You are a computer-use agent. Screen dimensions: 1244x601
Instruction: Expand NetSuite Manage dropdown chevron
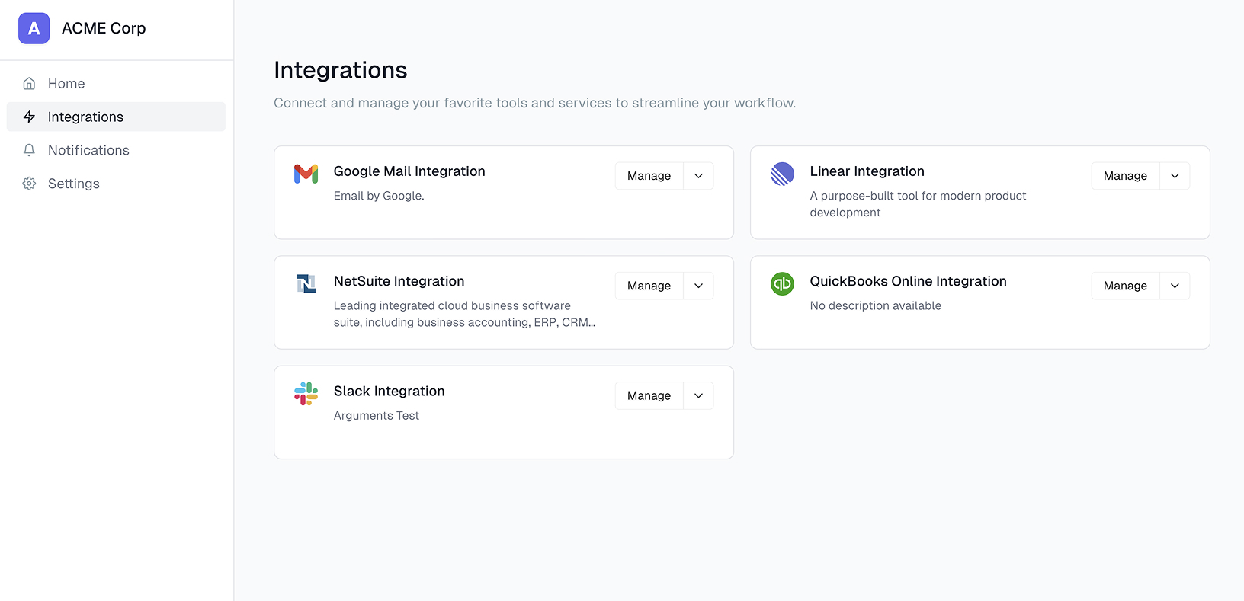pos(698,286)
